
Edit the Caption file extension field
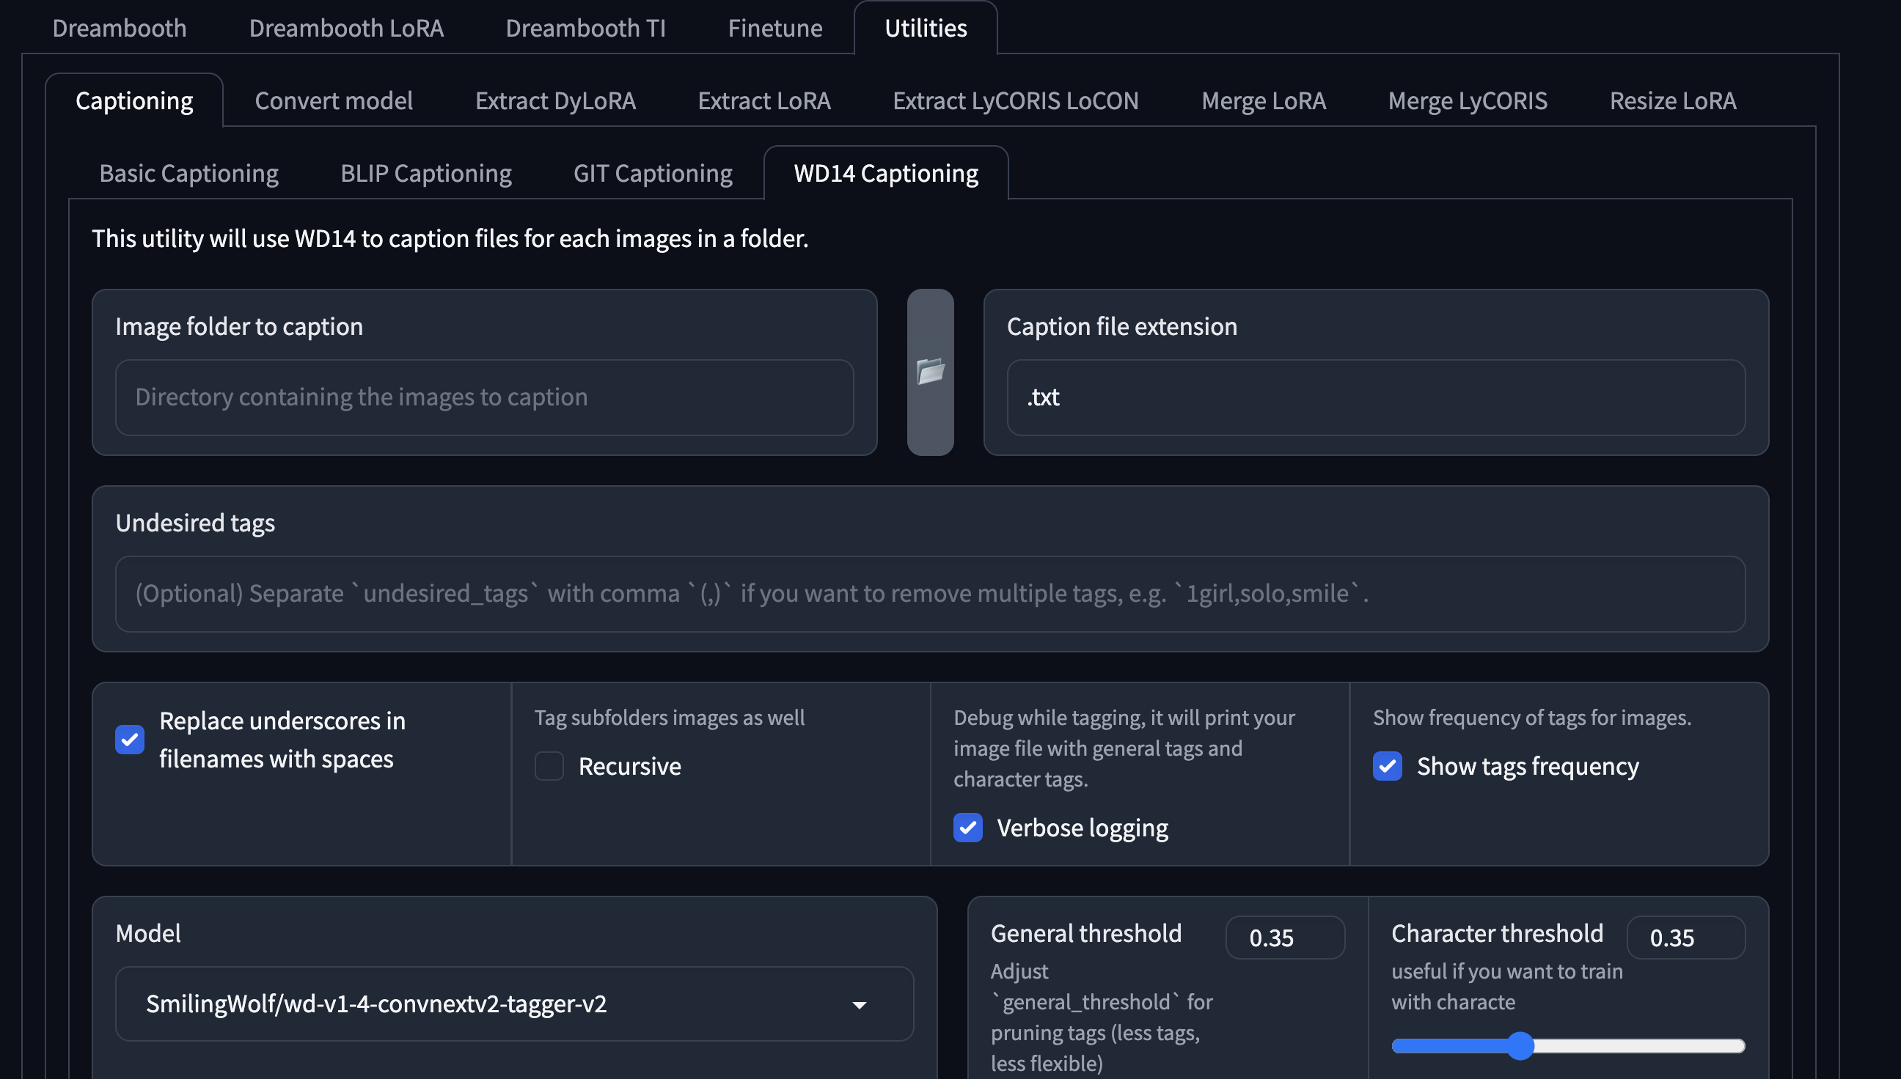pyautogui.click(x=1375, y=397)
